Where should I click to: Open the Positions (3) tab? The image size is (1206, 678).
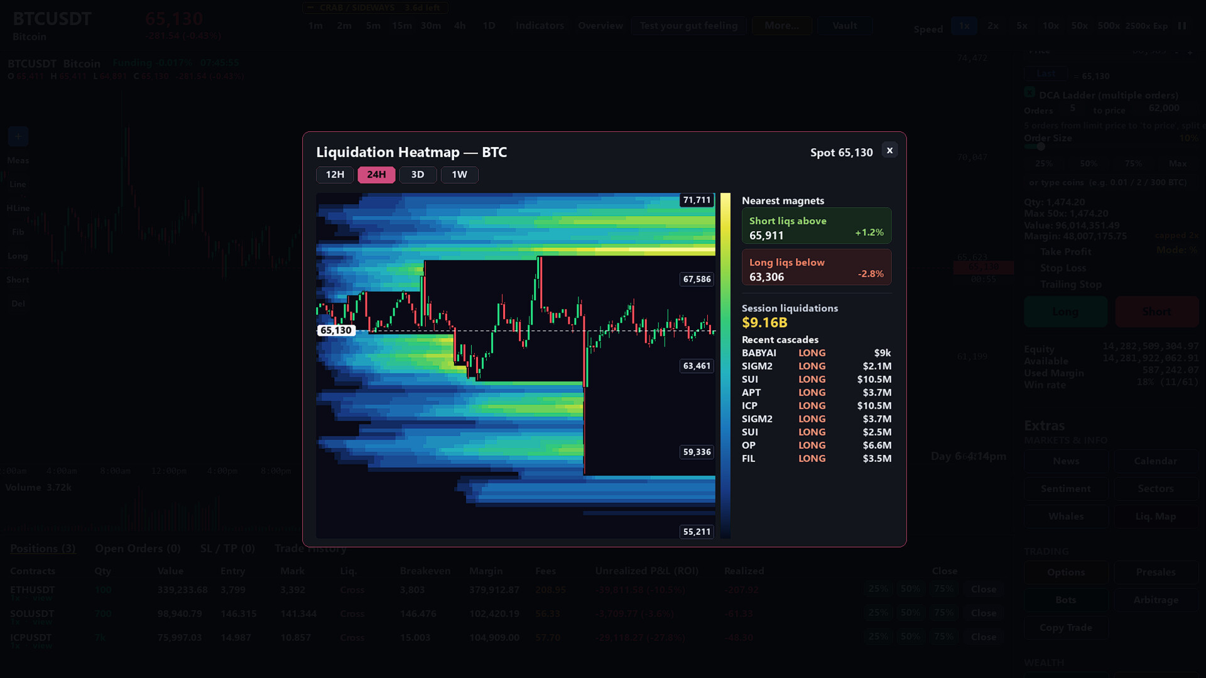point(43,549)
